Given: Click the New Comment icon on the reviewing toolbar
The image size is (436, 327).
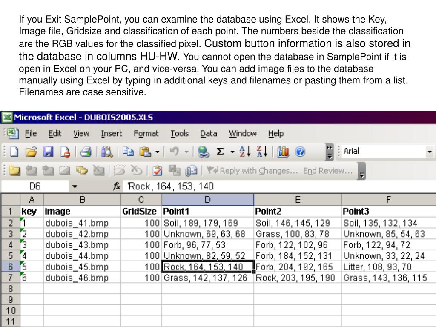Looking at the screenshot, I should (14, 170).
